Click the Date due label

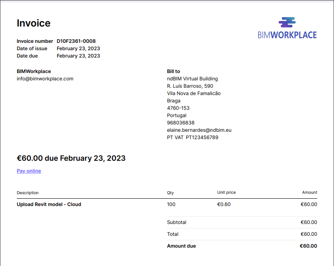[27, 56]
